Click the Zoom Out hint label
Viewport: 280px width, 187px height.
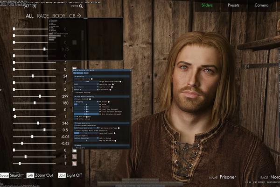[44, 175]
